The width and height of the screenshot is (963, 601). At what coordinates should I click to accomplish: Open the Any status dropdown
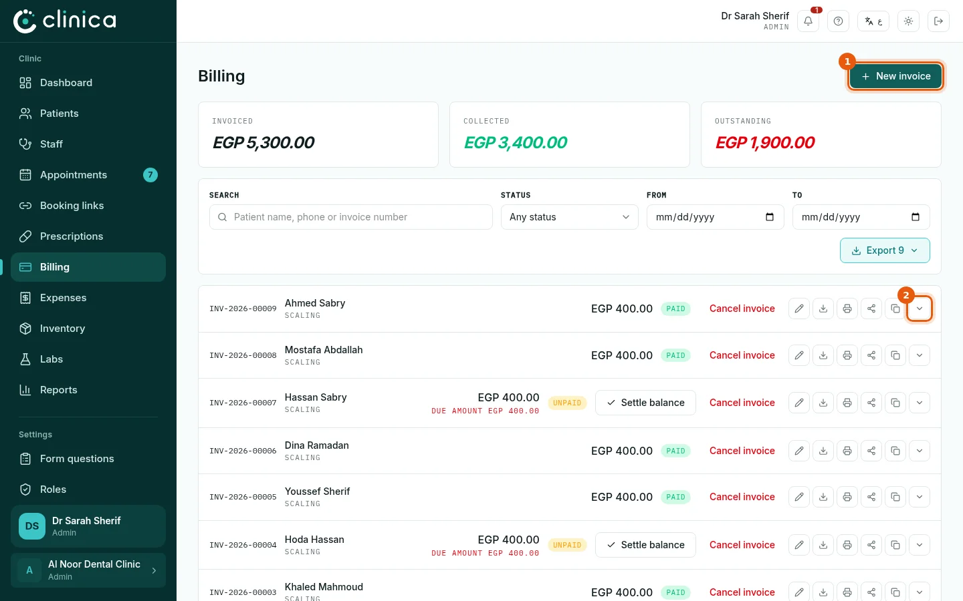coord(570,217)
